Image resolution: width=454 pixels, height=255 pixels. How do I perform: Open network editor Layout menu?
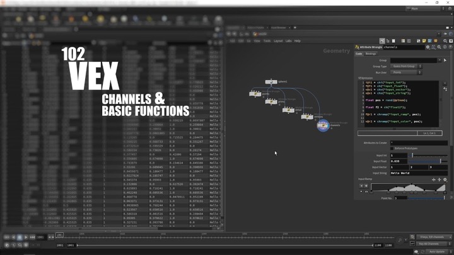[278, 41]
